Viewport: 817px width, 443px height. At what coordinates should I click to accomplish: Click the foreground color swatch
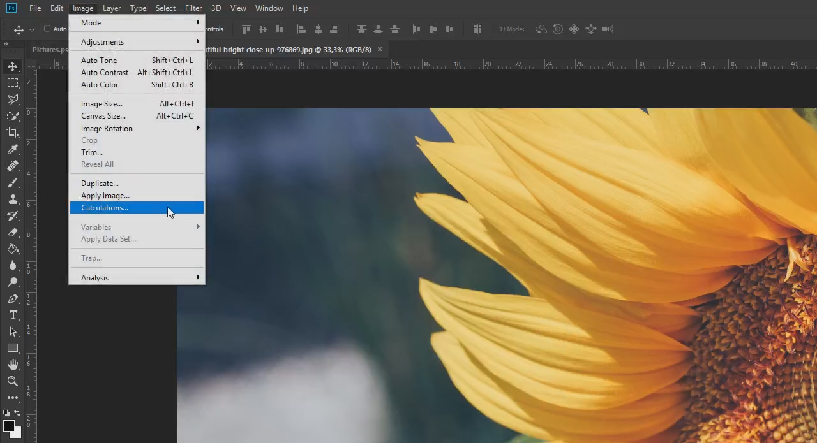pyautogui.click(x=9, y=426)
